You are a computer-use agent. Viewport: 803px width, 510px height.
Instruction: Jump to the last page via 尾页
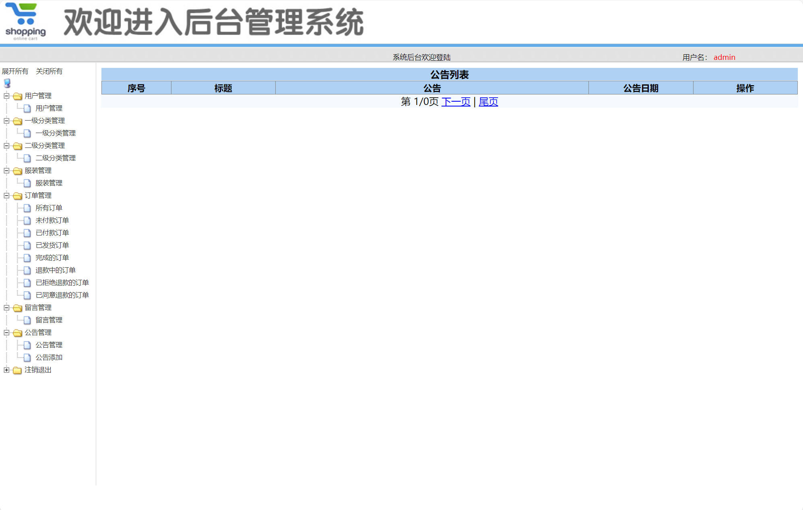488,102
